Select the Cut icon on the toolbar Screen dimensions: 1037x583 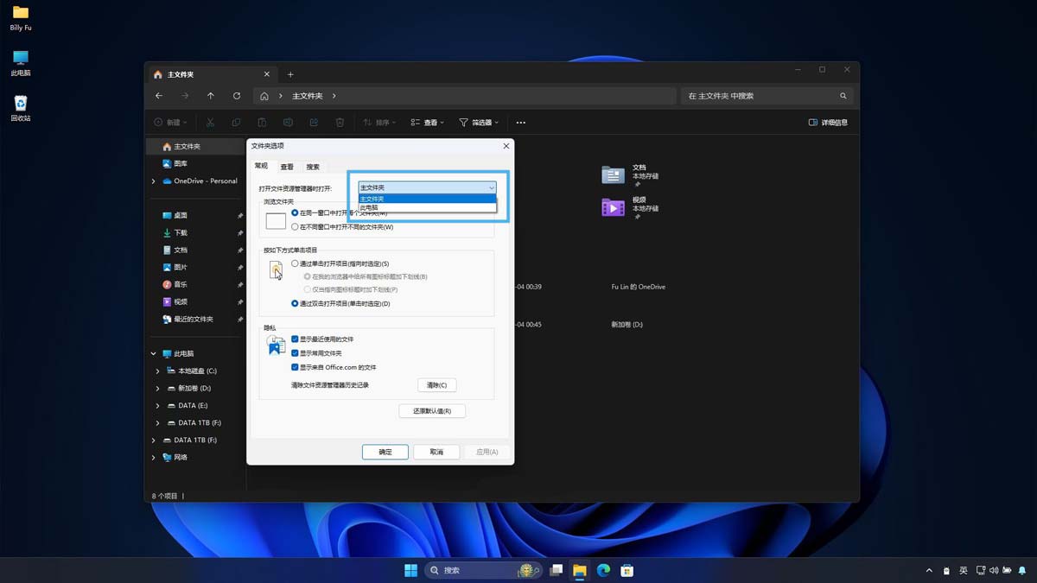[211, 122]
